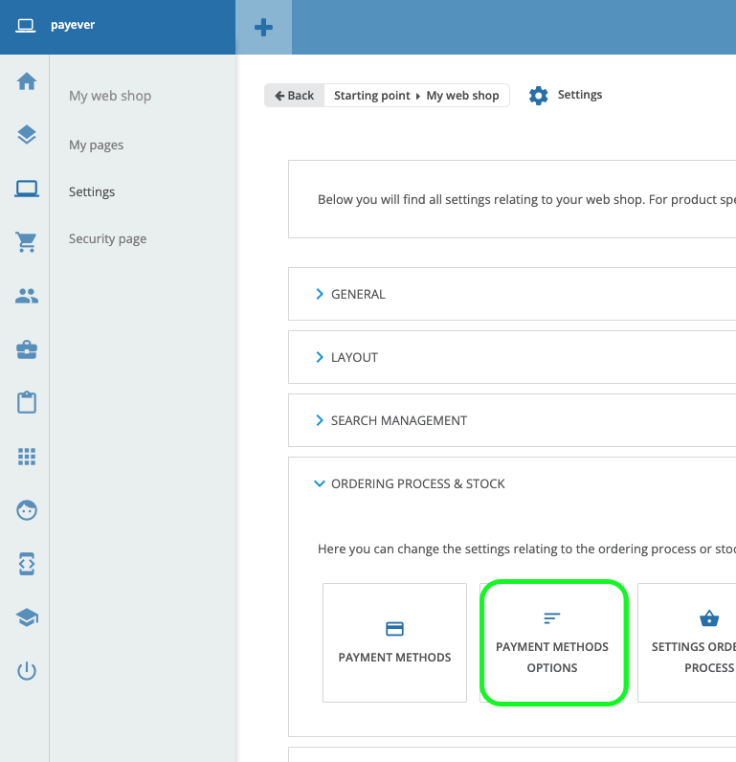Click the Settings page heading text
The height and width of the screenshot is (762, 736).
coord(580,95)
